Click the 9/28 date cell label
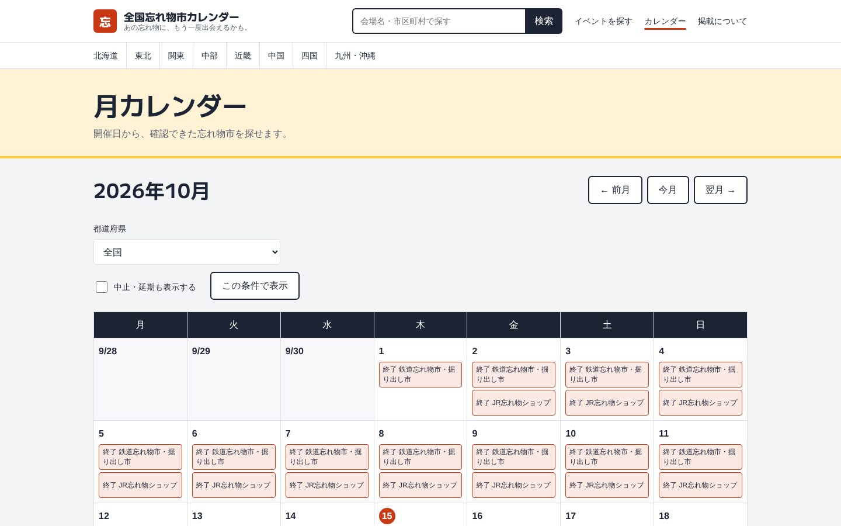Image resolution: width=841 pixels, height=526 pixels. click(x=108, y=351)
